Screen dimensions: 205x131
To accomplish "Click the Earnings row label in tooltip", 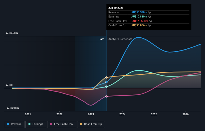I will (x=114, y=16).
